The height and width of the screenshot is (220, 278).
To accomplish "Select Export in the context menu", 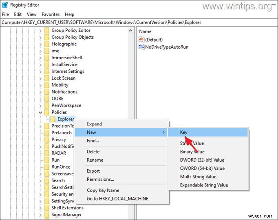I will (x=121, y=171).
